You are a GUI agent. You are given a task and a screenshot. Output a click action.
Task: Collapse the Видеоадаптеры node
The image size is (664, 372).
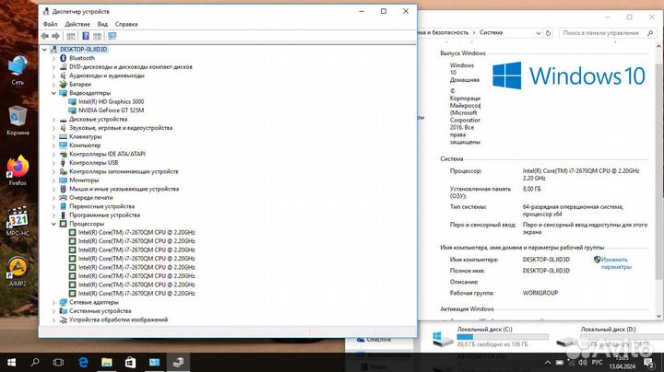point(53,93)
